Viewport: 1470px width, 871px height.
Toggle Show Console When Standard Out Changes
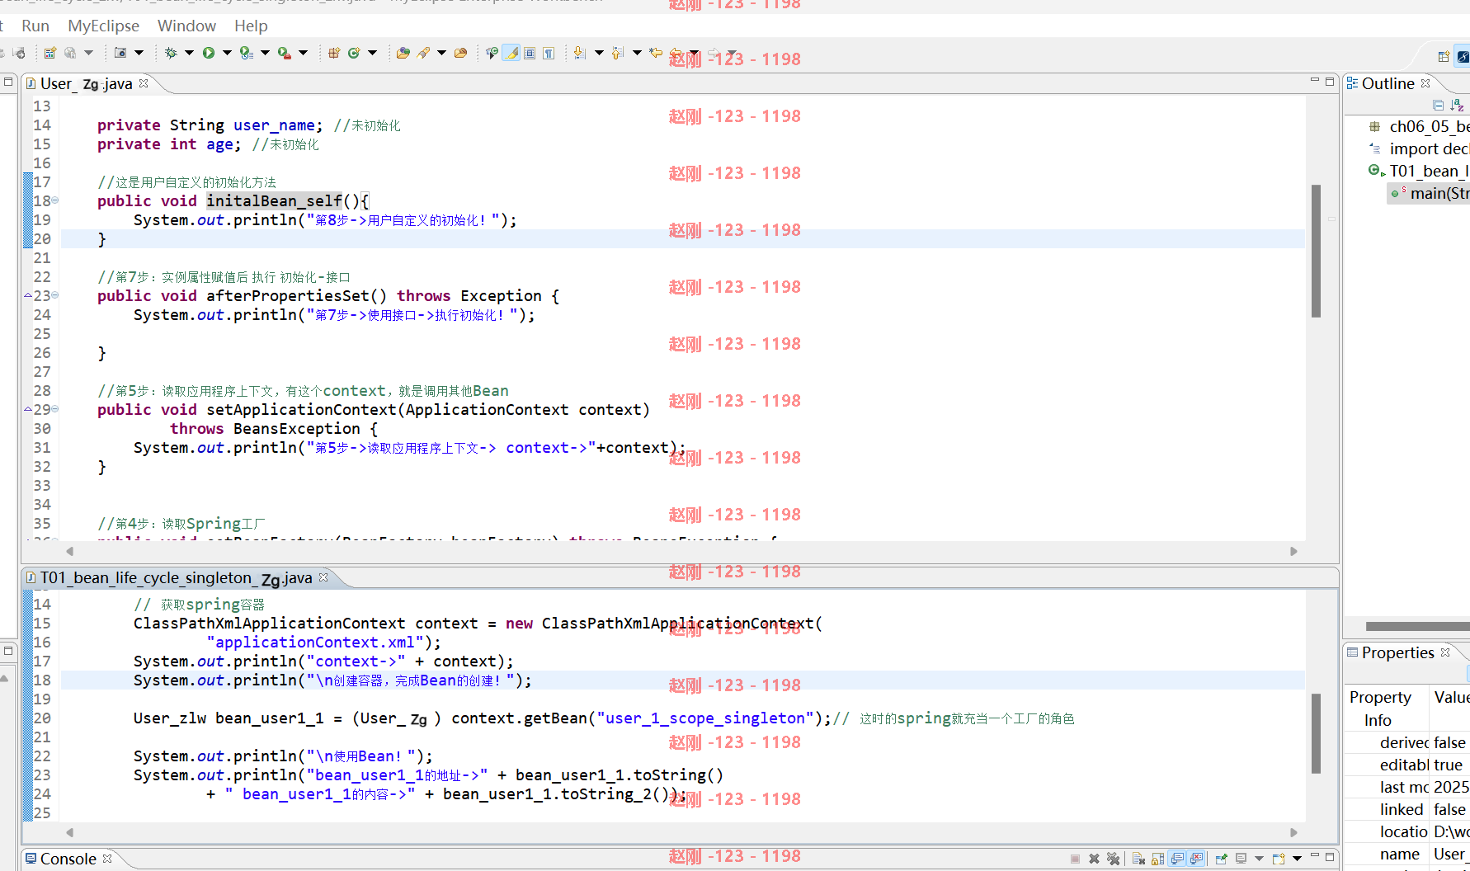tap(1177, 859)
